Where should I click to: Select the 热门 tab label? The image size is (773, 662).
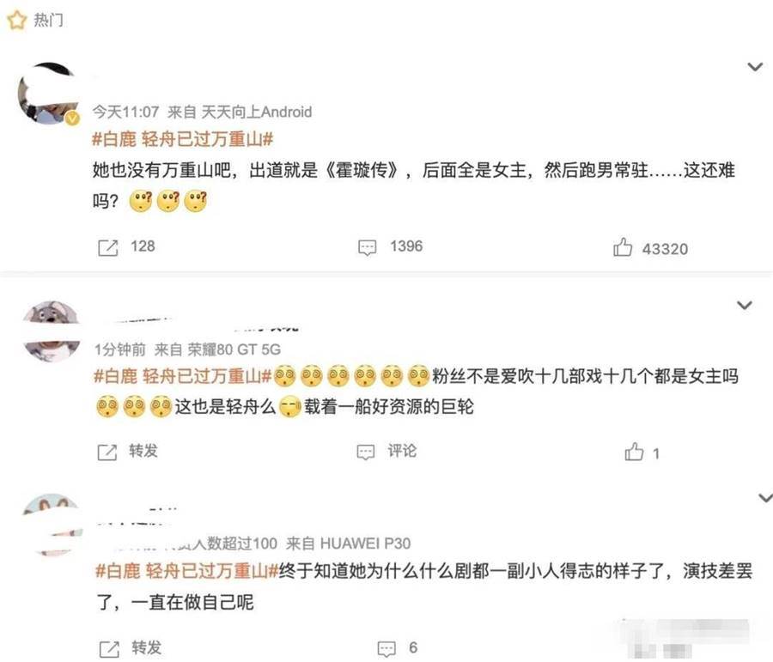48,21
